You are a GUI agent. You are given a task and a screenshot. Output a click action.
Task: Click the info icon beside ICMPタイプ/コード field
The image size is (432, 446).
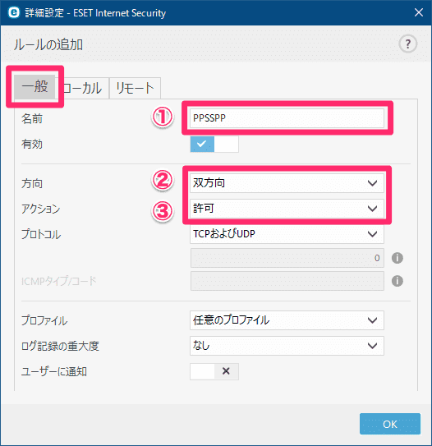[398, 281]
